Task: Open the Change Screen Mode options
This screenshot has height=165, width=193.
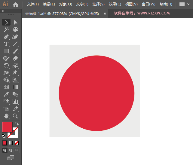Action: click(11, 157)
